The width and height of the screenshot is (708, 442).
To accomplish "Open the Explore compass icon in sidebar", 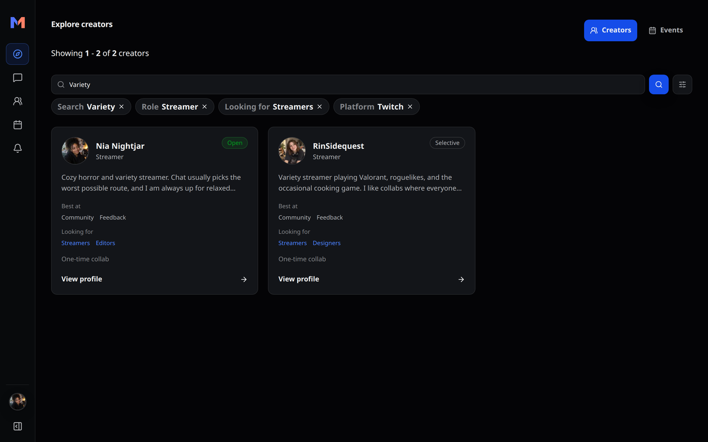I will click(x=18, y=54).
